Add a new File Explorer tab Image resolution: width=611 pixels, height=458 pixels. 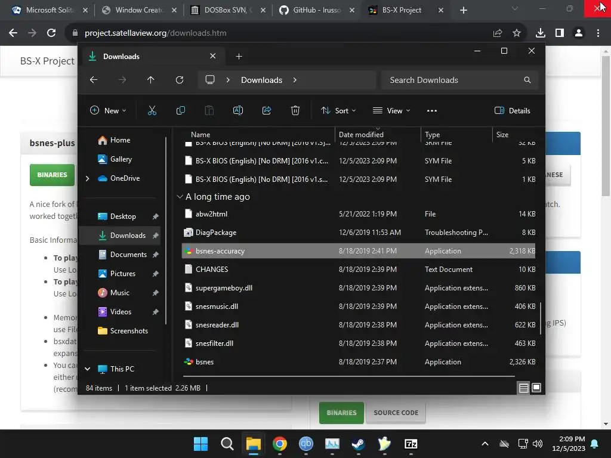239,57
